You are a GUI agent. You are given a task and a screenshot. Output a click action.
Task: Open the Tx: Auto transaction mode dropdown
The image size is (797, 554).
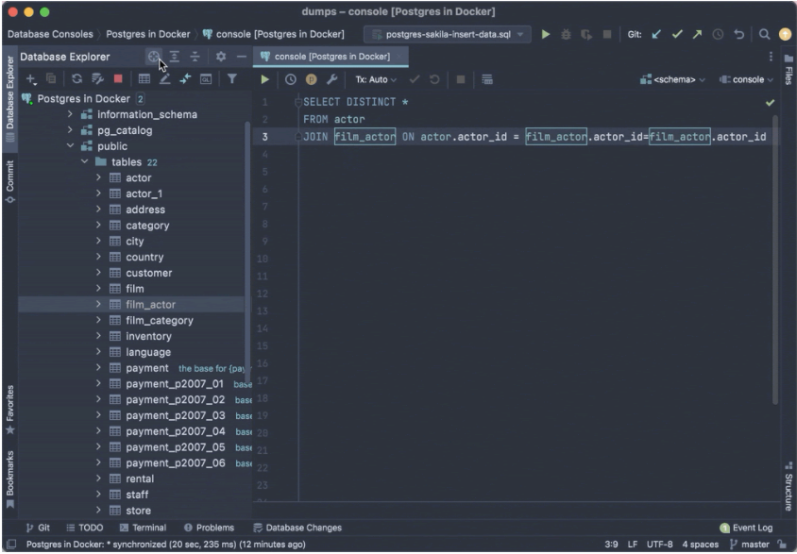(x=376, y=79)
